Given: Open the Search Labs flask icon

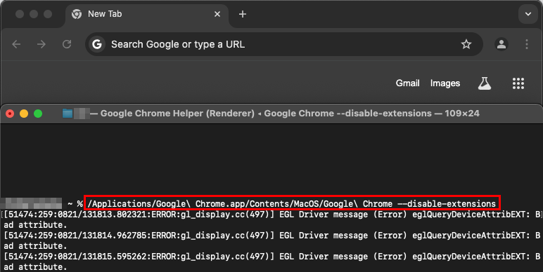Looking at the screenshot, I should 485,83.
